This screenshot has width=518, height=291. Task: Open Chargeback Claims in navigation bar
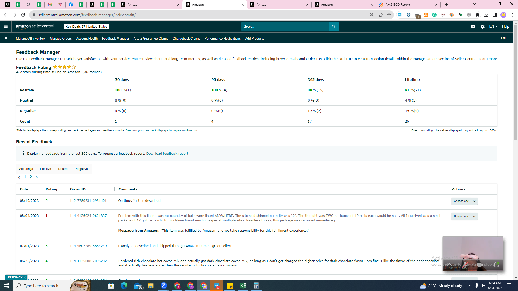tap(186, 39)
